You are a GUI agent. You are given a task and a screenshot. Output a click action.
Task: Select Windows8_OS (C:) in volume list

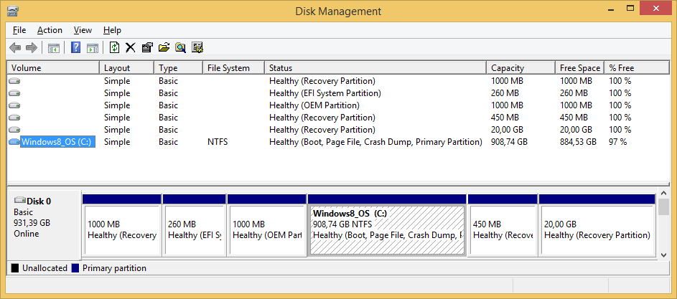(57, 142)
